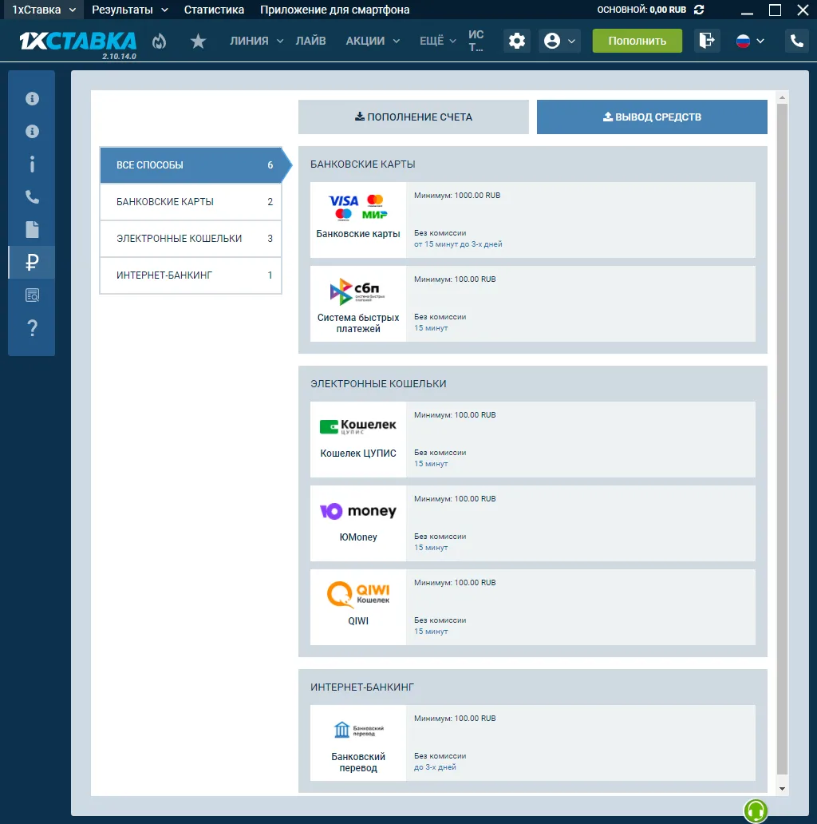Open settings via the gear icon
817x824 pixels.
point(517,42)
